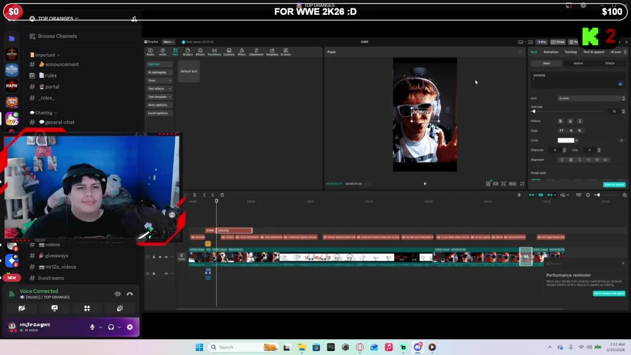Click the microphone record icon above the timeline
The width and height of the screenshot is (631, 355).
click(519, 195)
